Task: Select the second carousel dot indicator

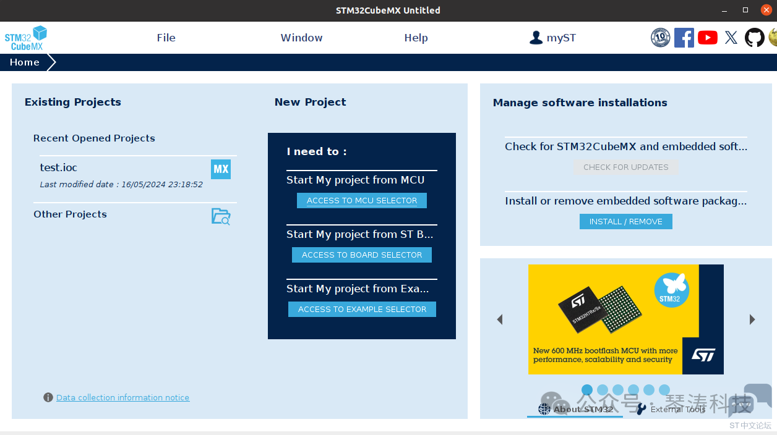Action: (603, 390)
